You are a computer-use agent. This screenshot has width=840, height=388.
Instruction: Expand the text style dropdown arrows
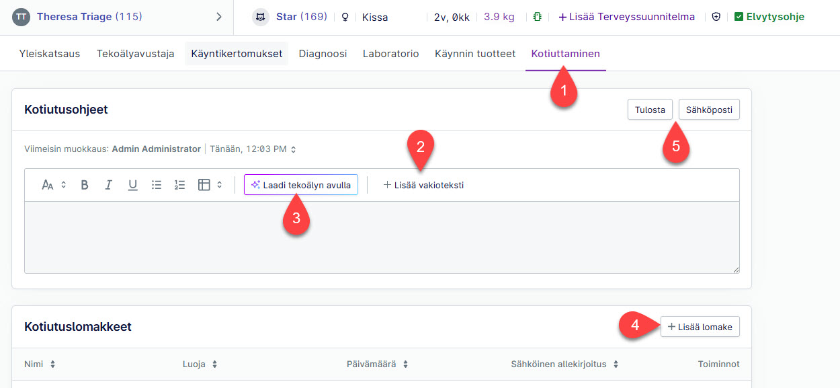click(x=64, y=185)
